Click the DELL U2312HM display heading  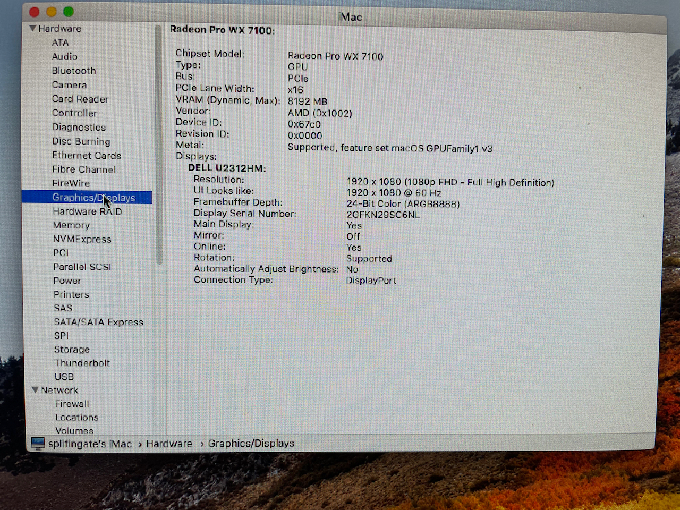click(227, 168)
